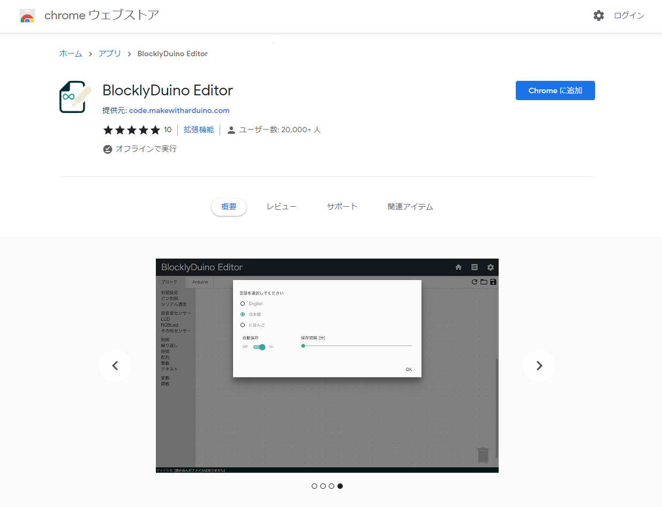662x507 pixels.
Task: Click the gear icon in the preview screenshot header
Action: (491, 267)
